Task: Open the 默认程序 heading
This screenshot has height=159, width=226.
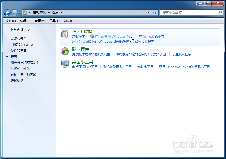Action: point(81,49)
